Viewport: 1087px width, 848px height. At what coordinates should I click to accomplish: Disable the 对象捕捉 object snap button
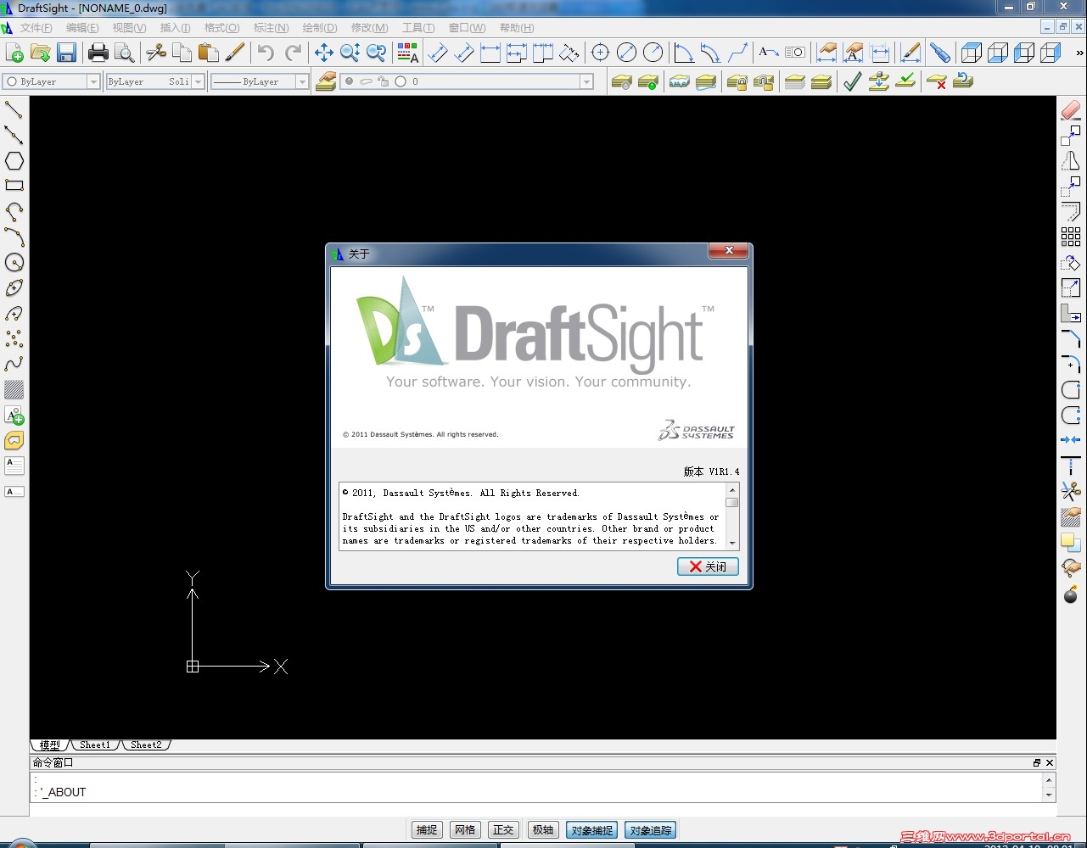(x=591, y=830)
